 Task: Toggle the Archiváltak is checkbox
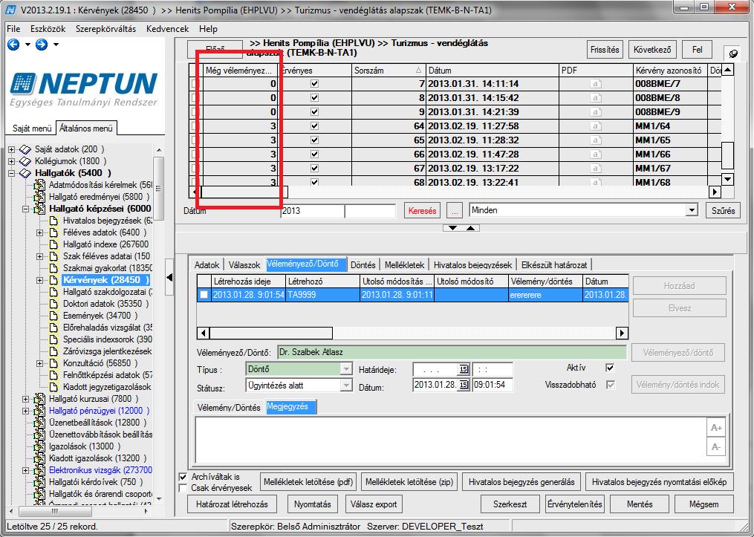point(183,477)
